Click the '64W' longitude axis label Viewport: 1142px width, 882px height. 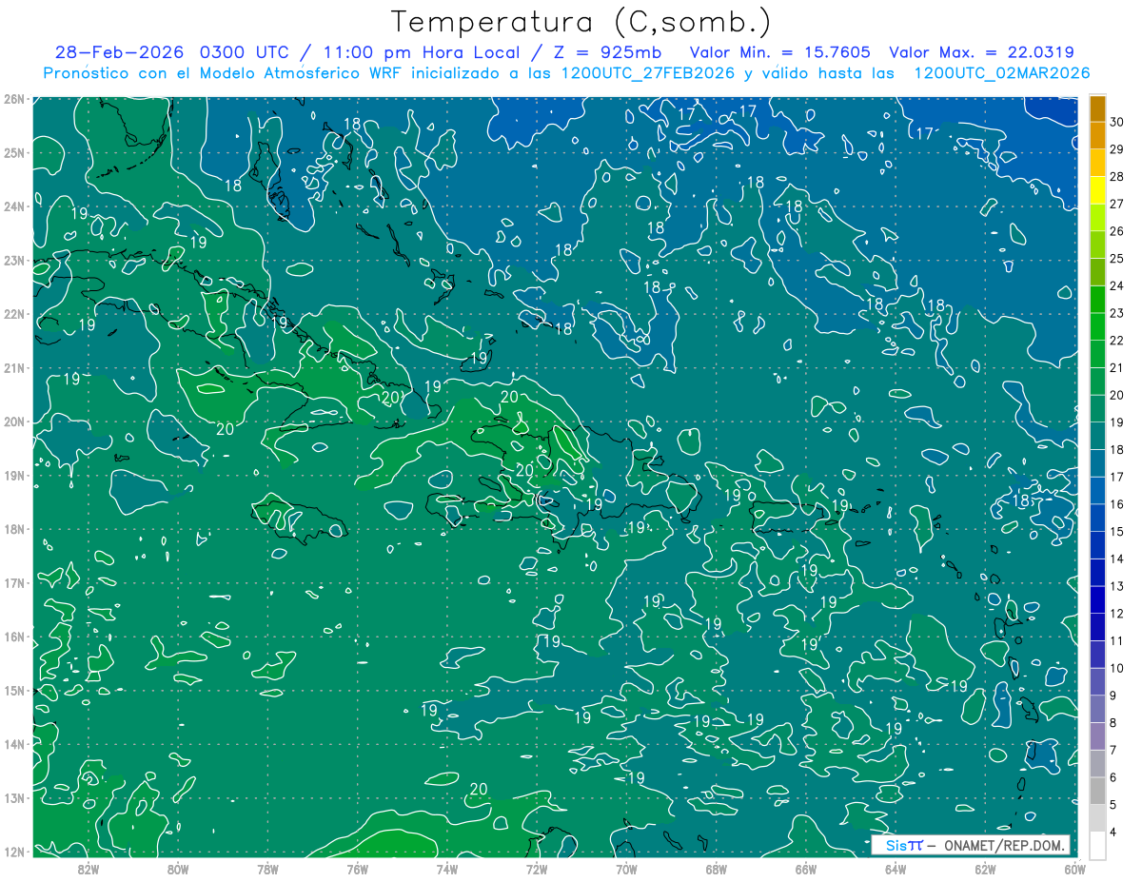point(895,868)
